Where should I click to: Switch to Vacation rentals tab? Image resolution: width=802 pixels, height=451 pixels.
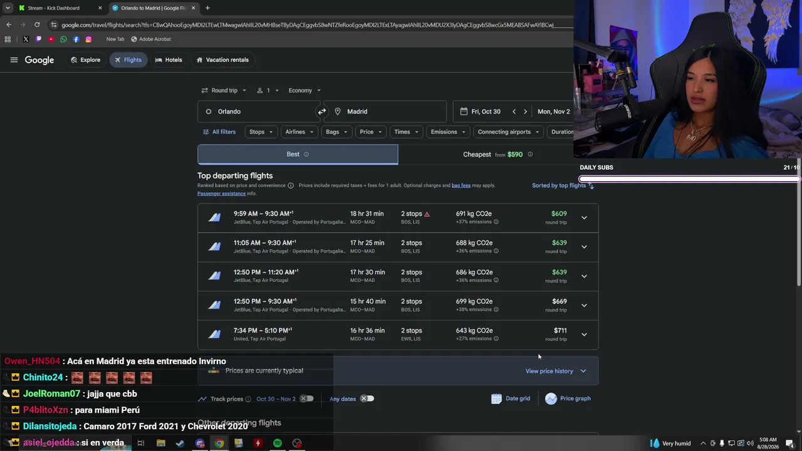coord(222,60)
